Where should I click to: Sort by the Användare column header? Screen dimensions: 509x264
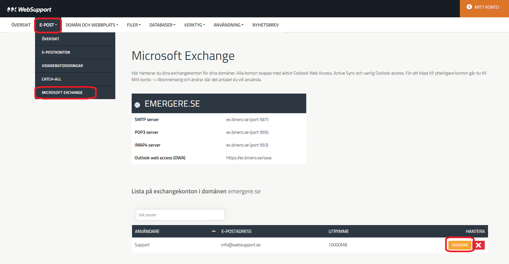point(147,231)
